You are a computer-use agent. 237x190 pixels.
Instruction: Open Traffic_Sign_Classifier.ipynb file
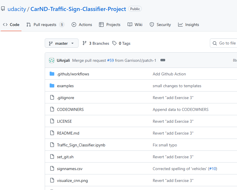click(81, 145)
